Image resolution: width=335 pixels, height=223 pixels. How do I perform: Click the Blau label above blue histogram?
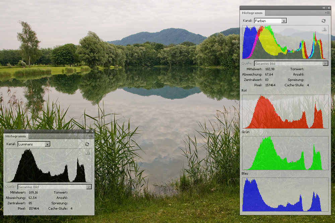[245, 173]
